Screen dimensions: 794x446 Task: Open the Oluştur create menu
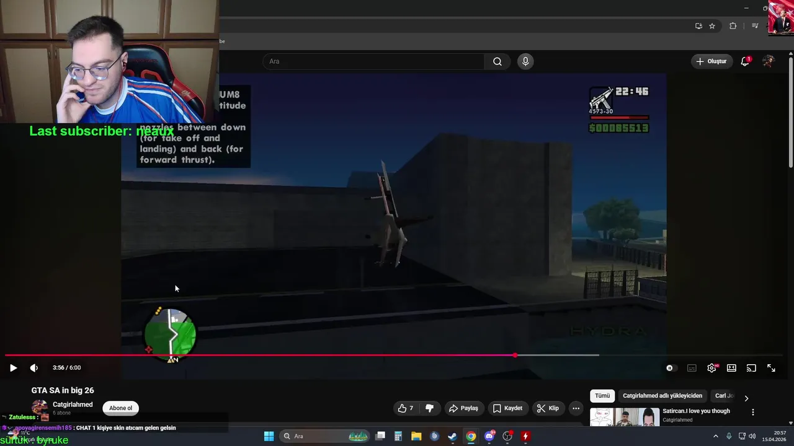click(x=711, y=61)
